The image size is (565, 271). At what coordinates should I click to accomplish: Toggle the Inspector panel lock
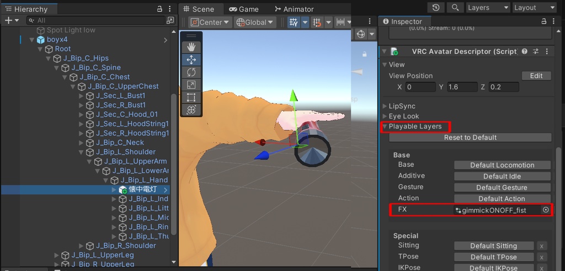click(x=544, y=22)
